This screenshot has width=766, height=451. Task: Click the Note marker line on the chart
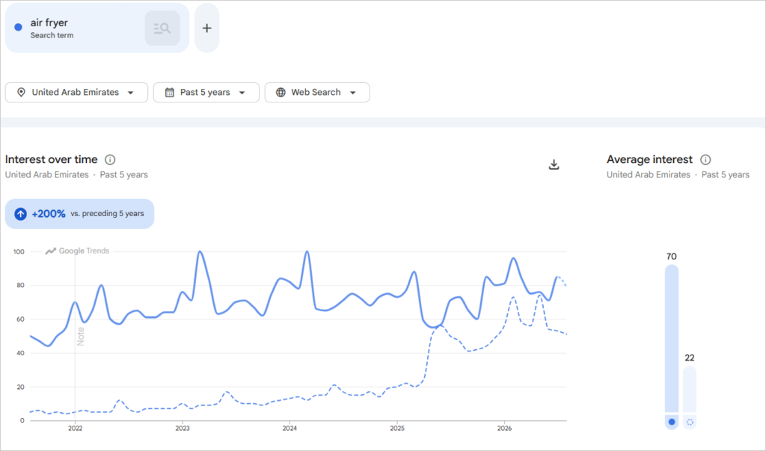81,337
